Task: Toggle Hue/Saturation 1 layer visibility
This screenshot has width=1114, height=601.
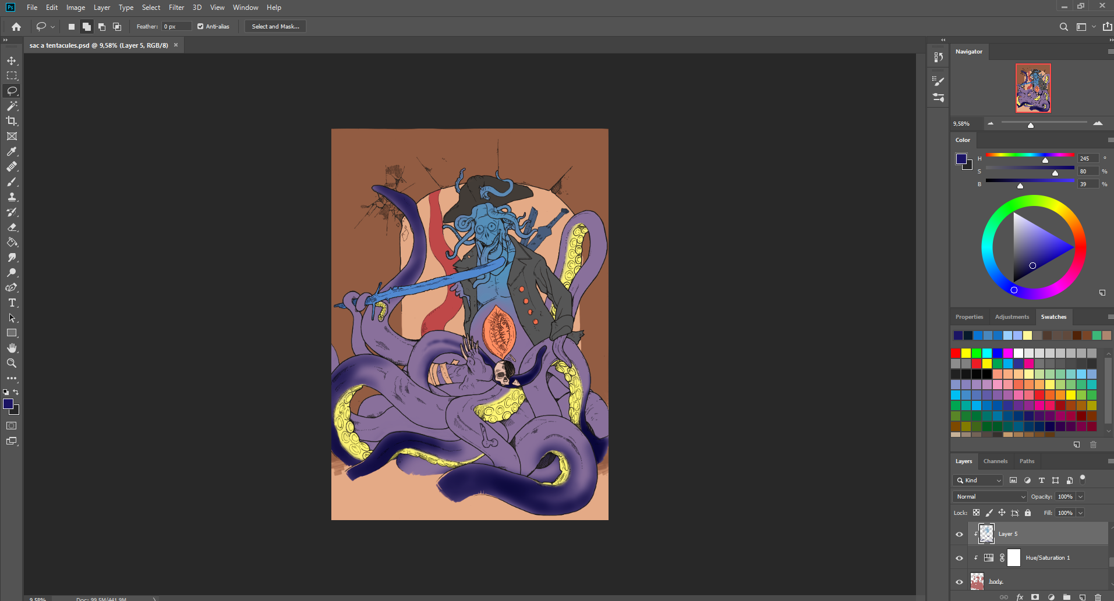Action: [x=959, y=558]
